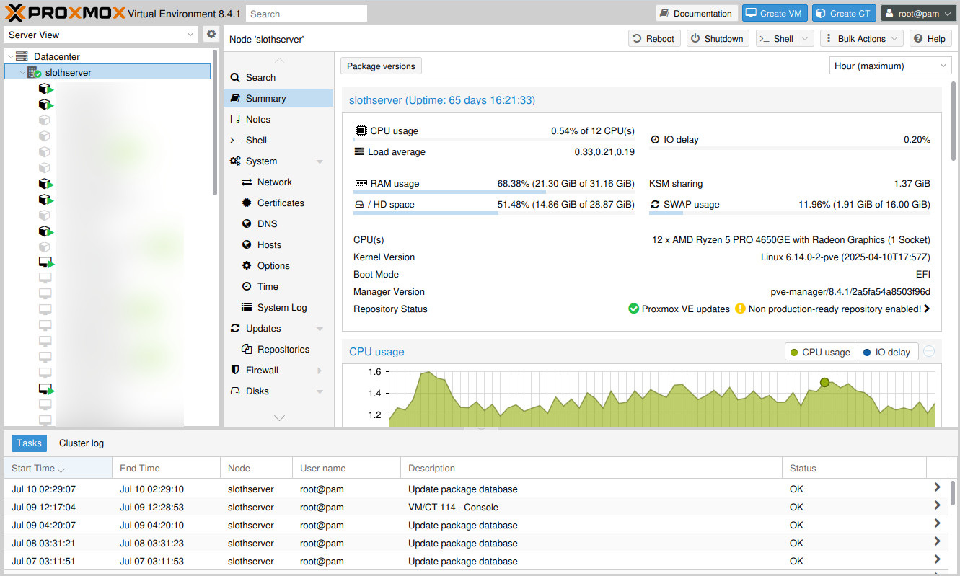Open details arrow for the Jul 07 03:11:51 task

(937, 560)
